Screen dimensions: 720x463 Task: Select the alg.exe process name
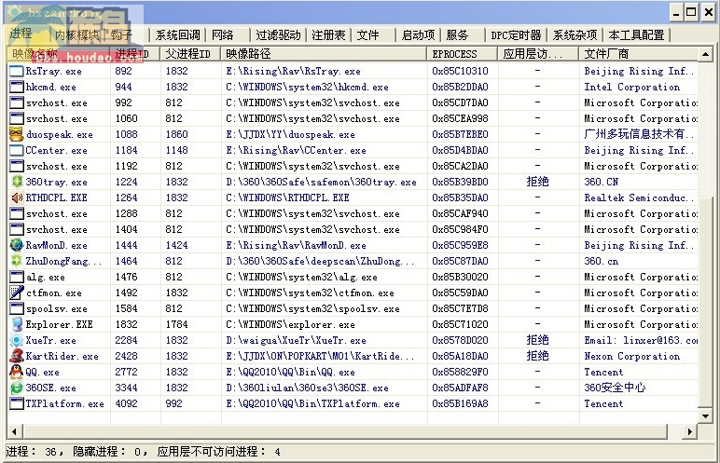[x=46, y=277]
